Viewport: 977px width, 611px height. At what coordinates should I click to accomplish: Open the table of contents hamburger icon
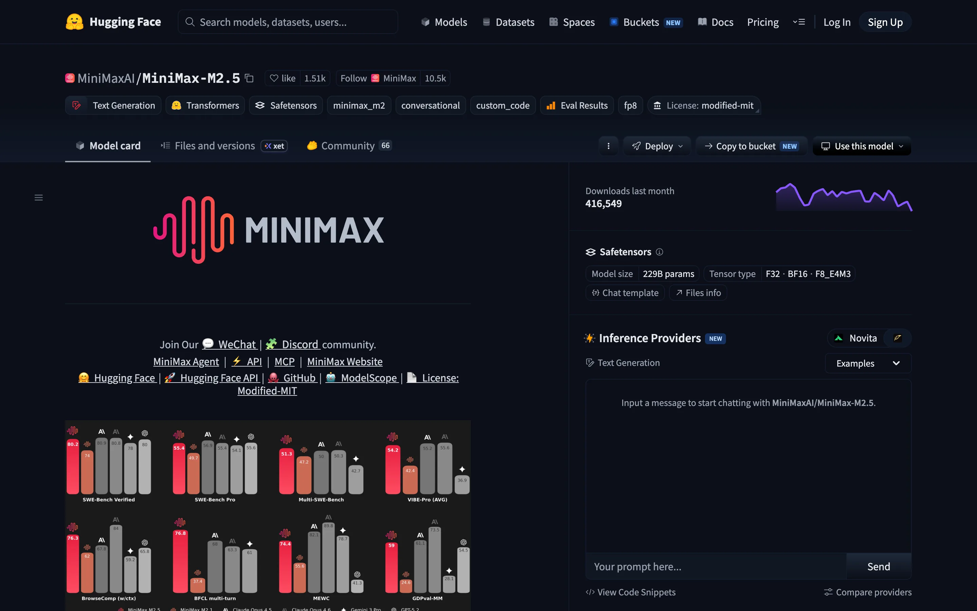(x=39, y=198)
